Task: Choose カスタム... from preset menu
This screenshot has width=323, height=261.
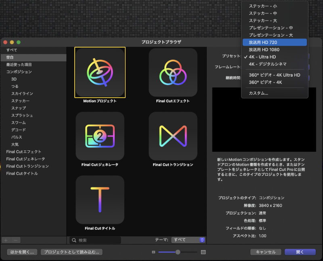Action: 275,93
